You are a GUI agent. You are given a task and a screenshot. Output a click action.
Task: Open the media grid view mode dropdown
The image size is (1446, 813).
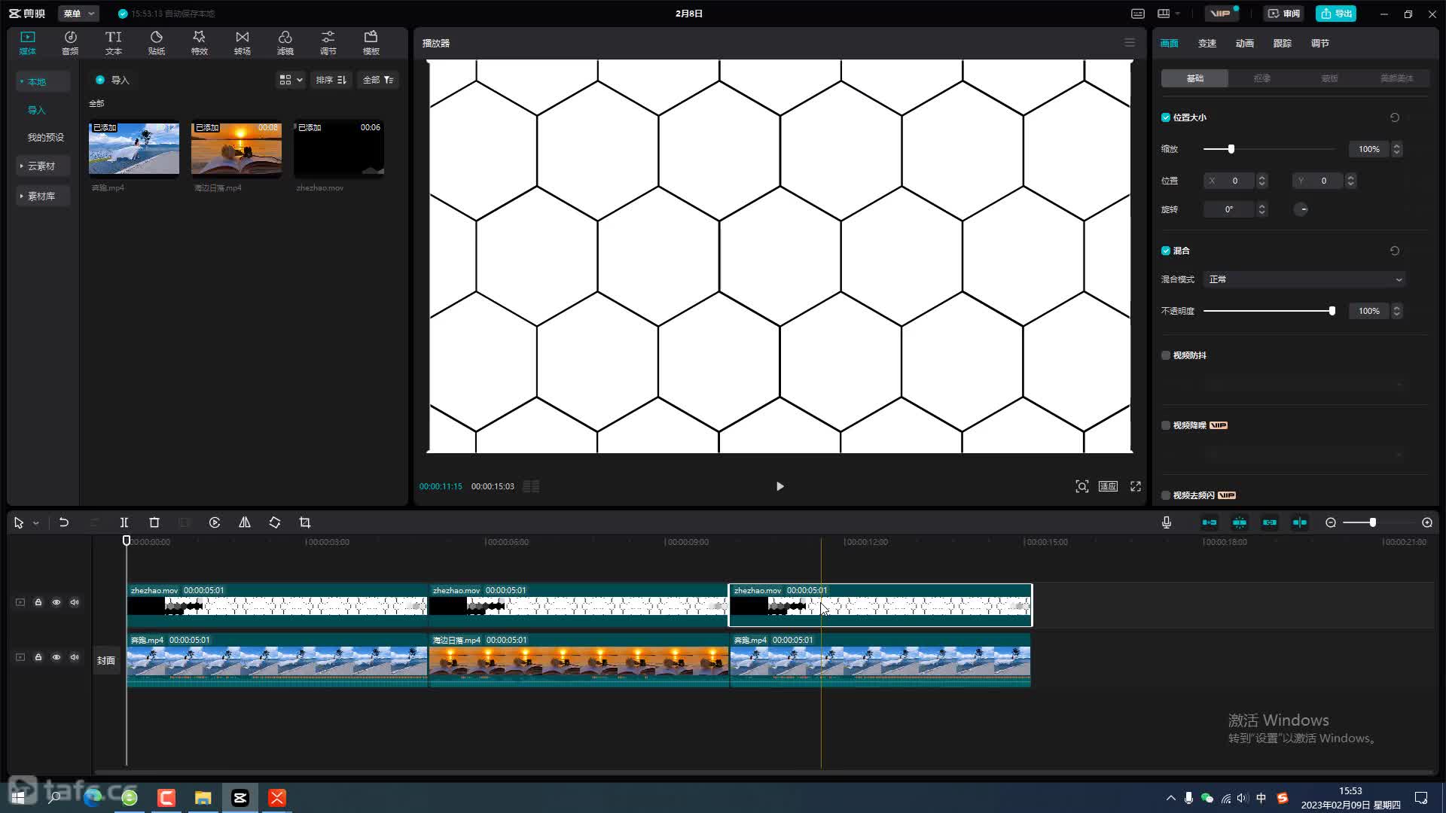pyautogui.click(x=291, y=80)
